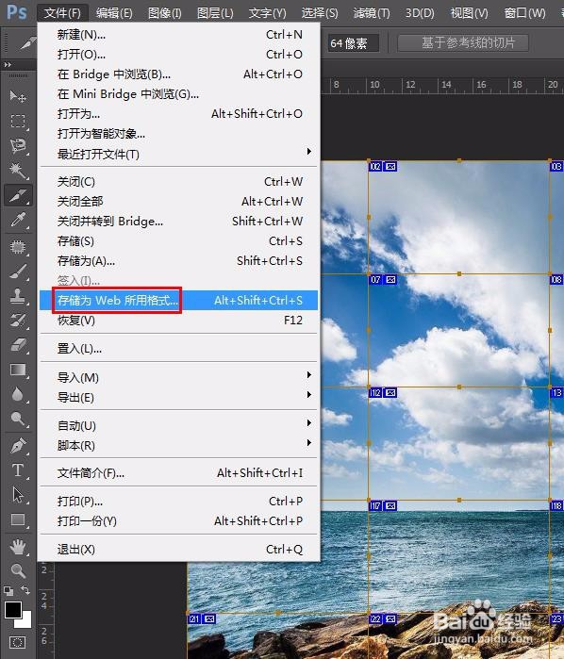Viewport: 564px width, 659px height.
Task: Choose 存储为 Web 所用格式
Action: [179, 300]
